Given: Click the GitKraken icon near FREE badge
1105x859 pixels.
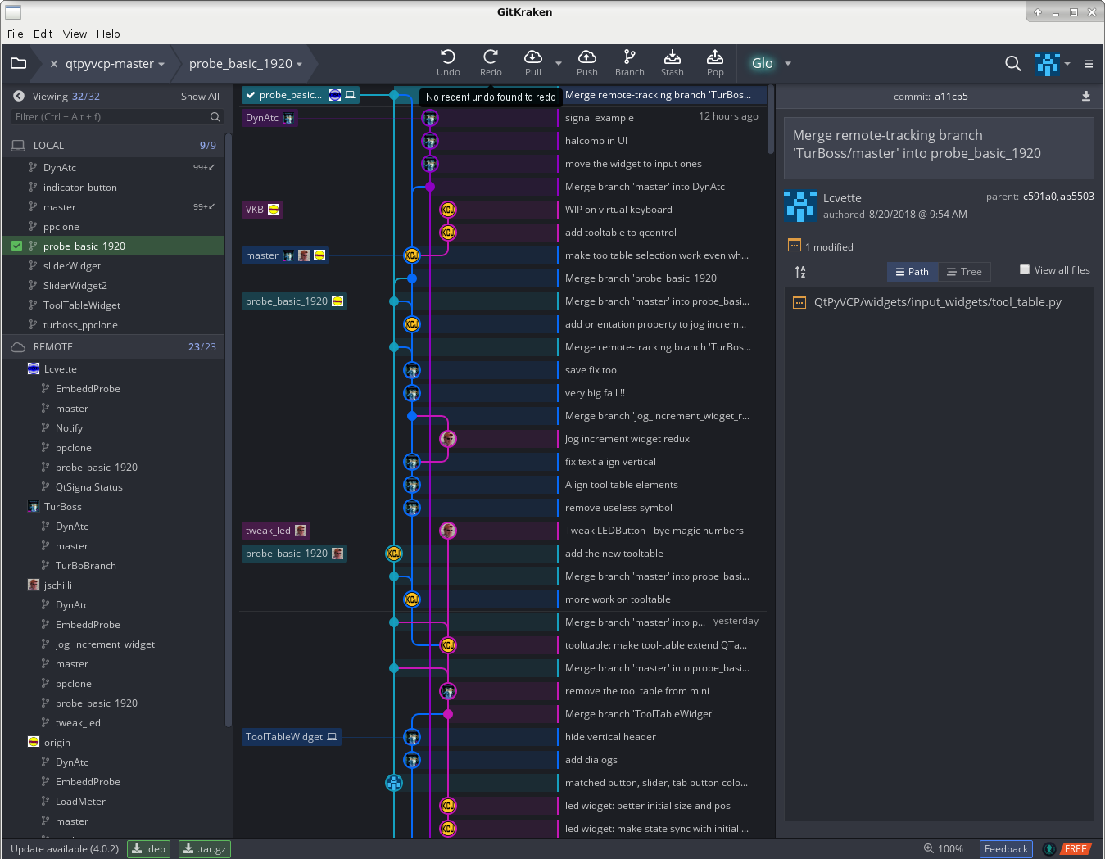Looking at the screenshot, I should click(1048, 849).
